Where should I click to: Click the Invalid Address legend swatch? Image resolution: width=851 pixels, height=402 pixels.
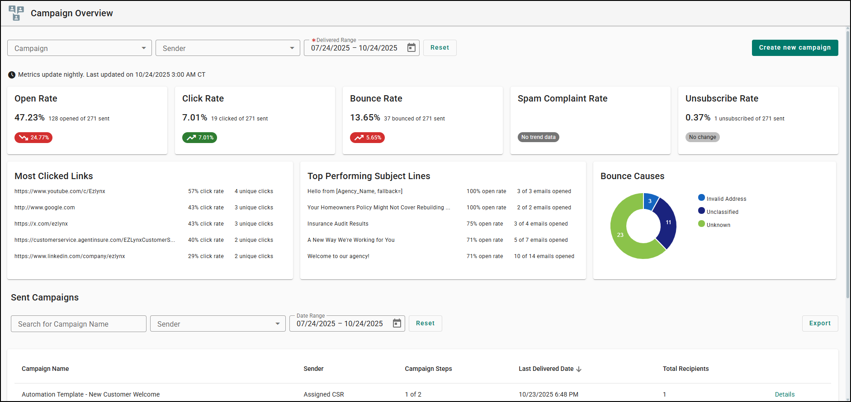click(701, 198)
